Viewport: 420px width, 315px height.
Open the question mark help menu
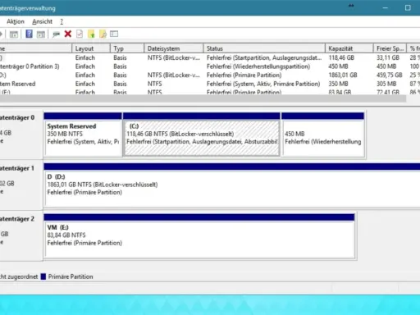[62, 21]
